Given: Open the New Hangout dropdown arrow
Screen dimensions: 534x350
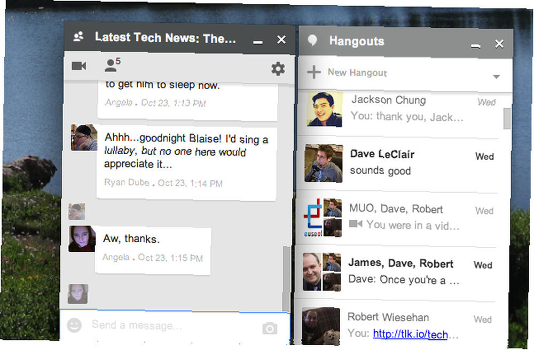Looking at the screenshot, I should point(496,76).
